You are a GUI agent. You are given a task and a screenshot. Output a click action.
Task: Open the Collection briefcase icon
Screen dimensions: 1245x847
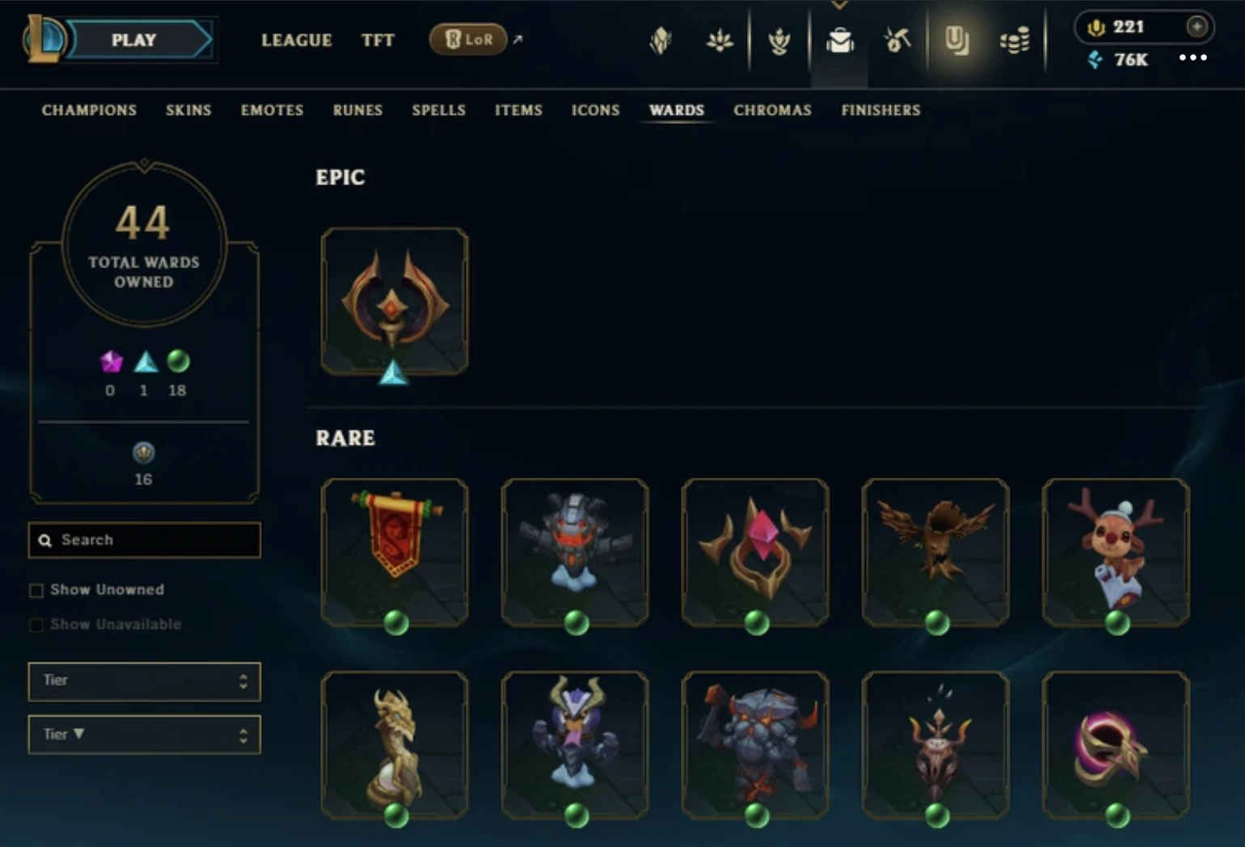point(840,40)
